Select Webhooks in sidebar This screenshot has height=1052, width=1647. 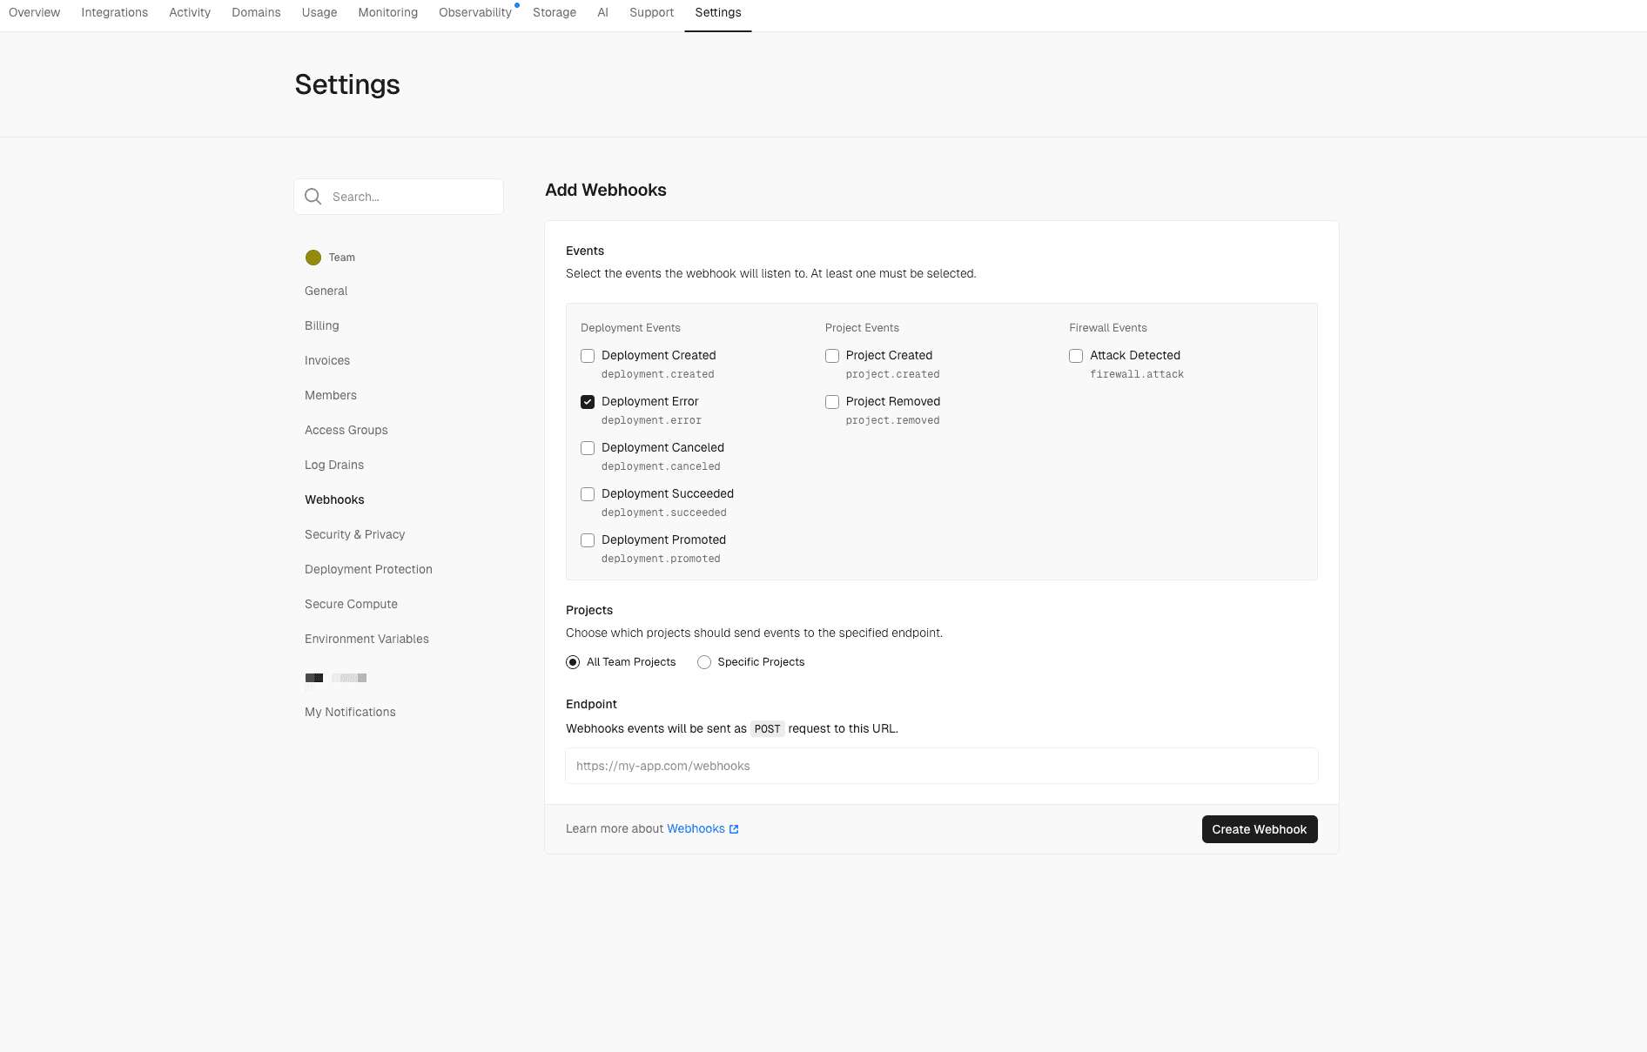pos(335,499)
